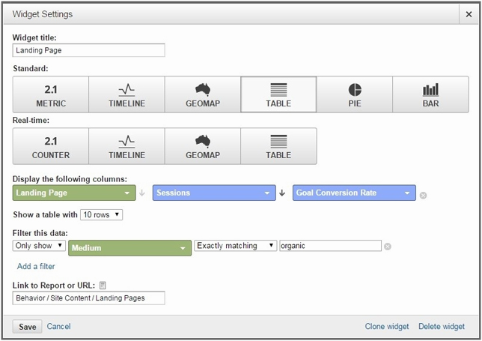482x341 pixels.
Task: Sort by the Landing Page column arrow
Action: (x=141, y=193)
